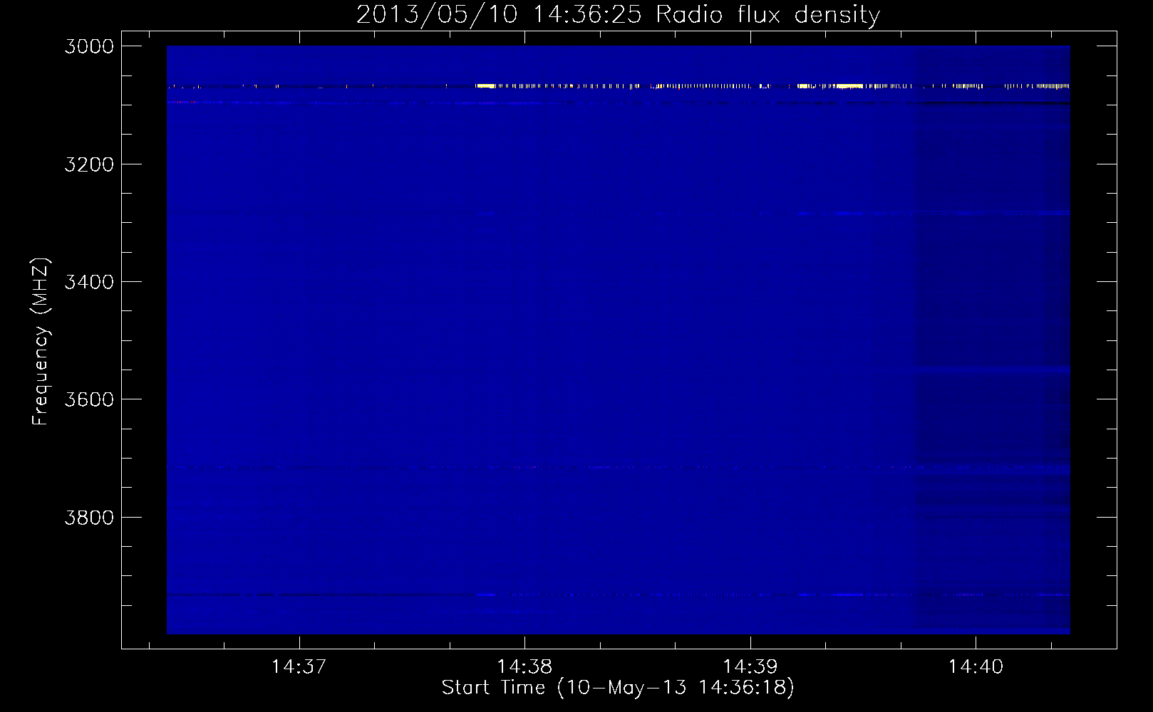Choose the 14:40 time tick label
This screenshot has width=1153, height=712.
click(x=976, y=667)
